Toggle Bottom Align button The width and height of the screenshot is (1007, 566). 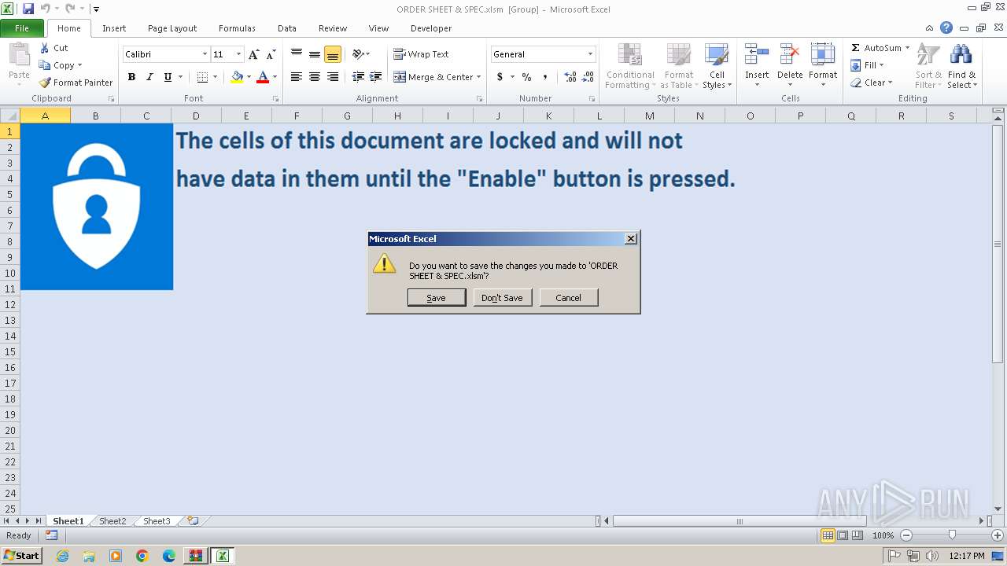click(x=333, y=54)
